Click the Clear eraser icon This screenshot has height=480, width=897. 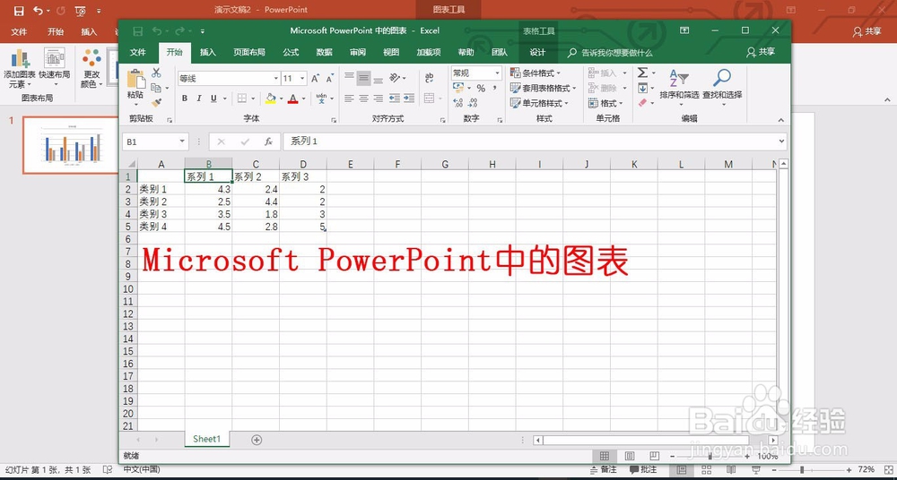[642, 103]
